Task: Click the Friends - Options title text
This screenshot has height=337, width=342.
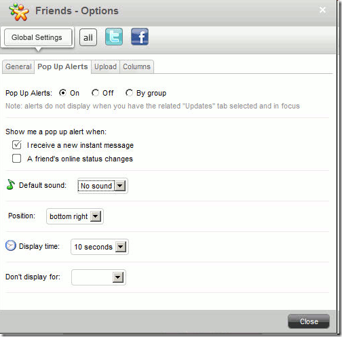Action: coord(77,11)
